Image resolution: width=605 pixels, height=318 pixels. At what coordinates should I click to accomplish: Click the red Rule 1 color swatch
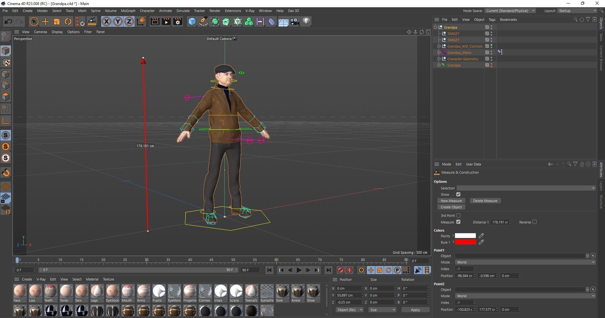(x=465, y=242)
